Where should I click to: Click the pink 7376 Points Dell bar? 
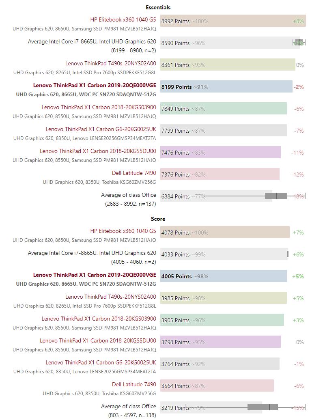[220, 174]
